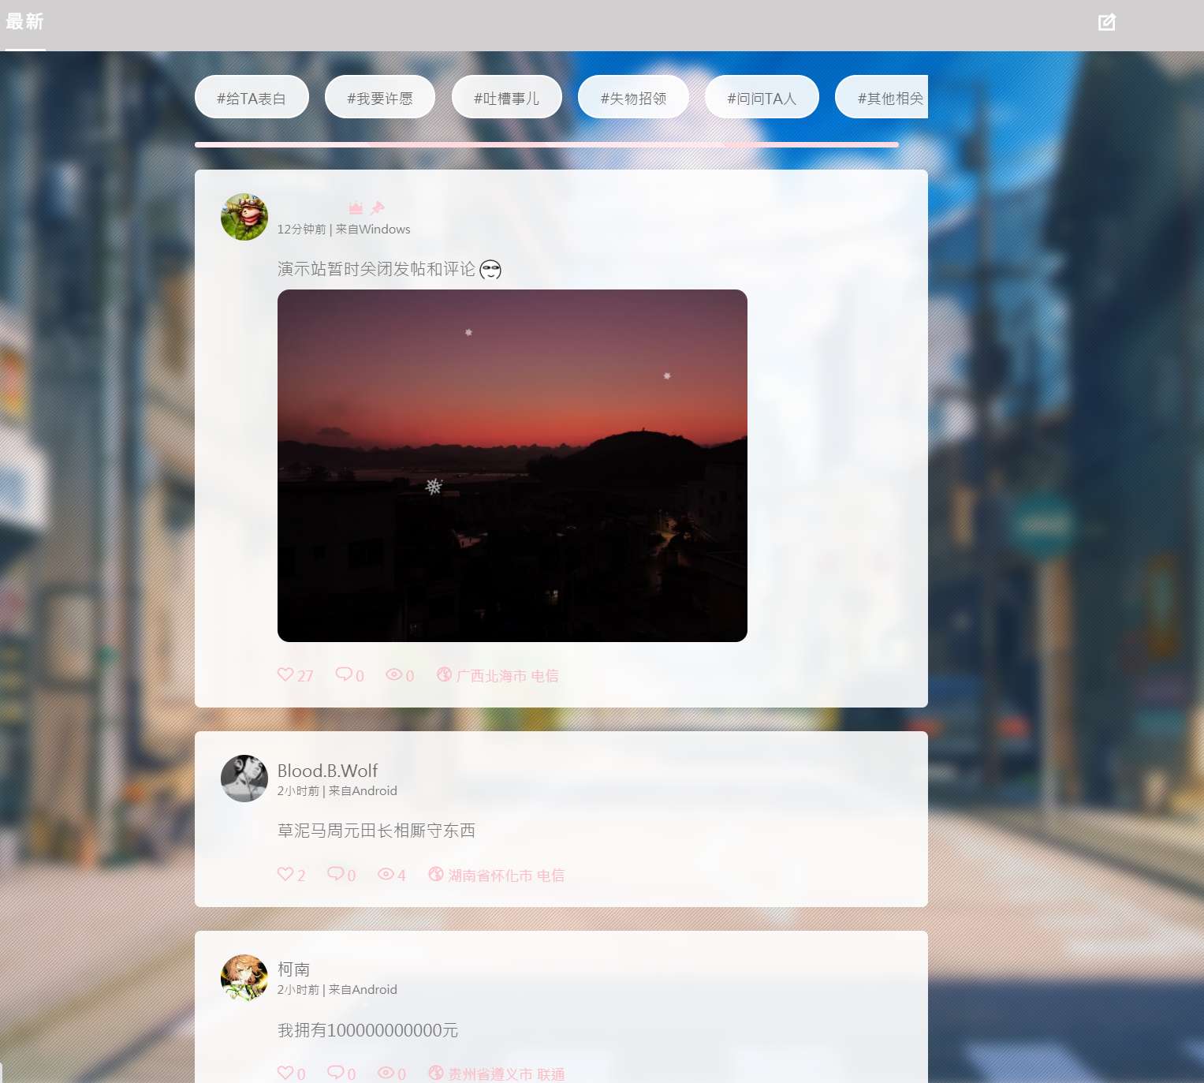Viewport: 1204px width, 1083px height.
Task: Open the #失物招领 category
Action: click(x=633, y=98)
